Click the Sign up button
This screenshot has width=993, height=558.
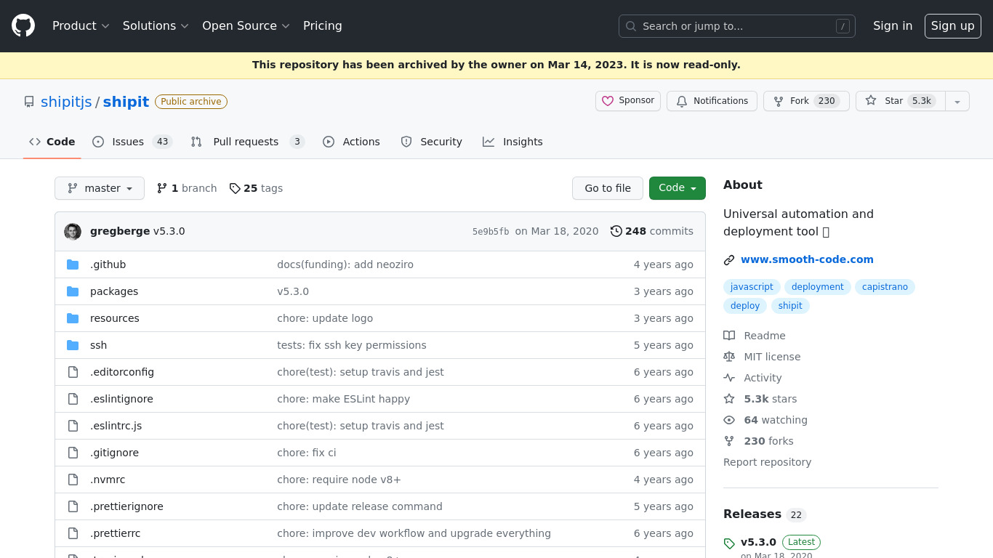tap(953, 25)
